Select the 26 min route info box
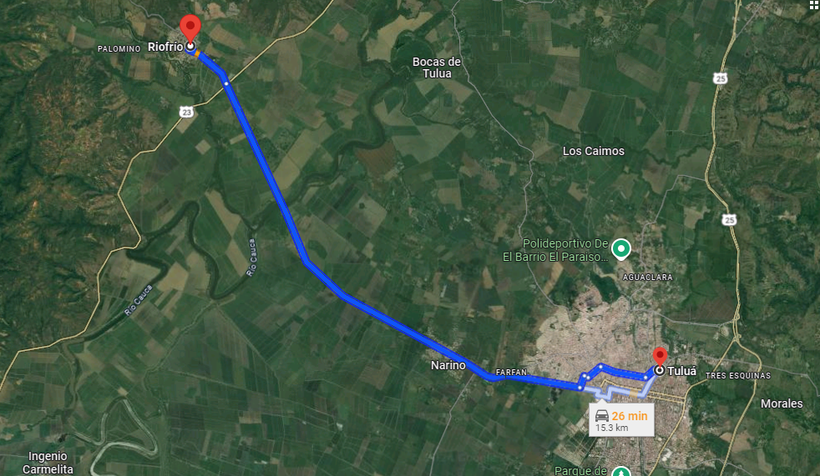This screenshot has width=820, height=476. (622, 418)
